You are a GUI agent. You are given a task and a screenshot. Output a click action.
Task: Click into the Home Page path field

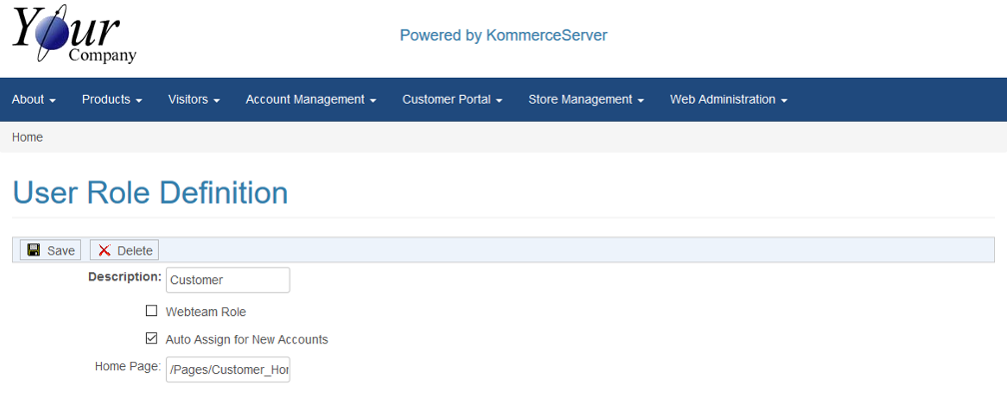click(228, 370)
